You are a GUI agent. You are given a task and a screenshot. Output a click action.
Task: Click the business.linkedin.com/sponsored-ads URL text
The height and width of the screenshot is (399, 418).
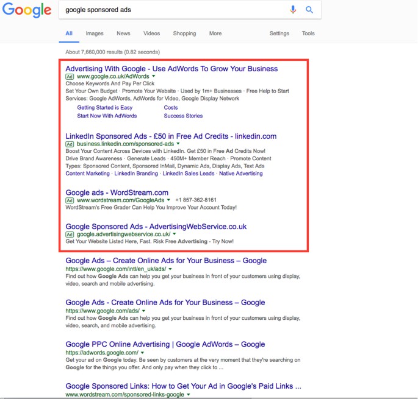coord(125,144)
